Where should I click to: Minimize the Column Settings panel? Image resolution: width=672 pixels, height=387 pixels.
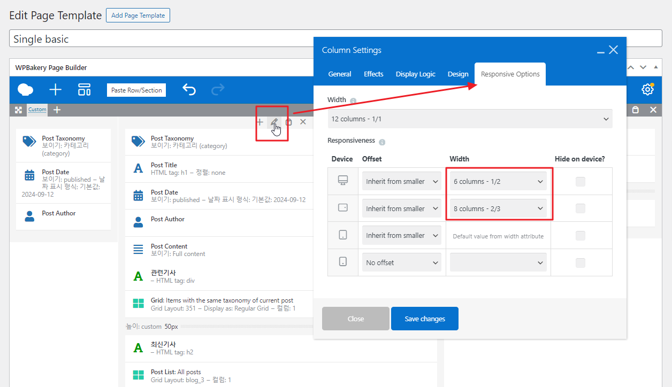click(601, 52)
